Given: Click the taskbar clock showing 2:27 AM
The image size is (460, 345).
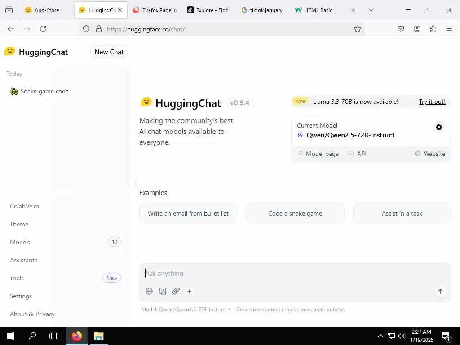Looking at the screenshot, I should tap(421, 336).
